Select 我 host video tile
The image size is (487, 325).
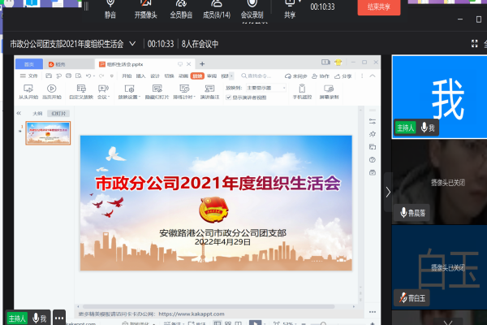(x=439, y=97)
